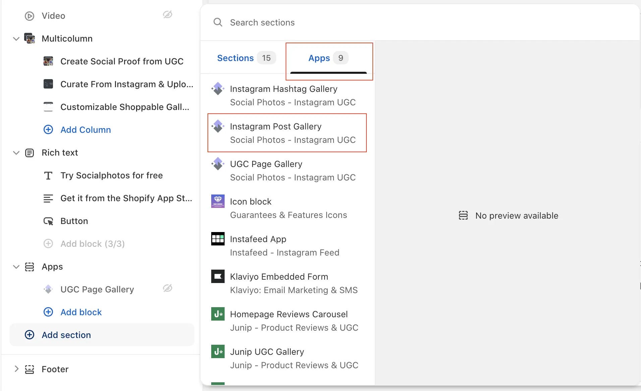The width and height of the screenshot is (641, 391).
Task: Click the search magnifier icon
Action: (x=218, y=22)
